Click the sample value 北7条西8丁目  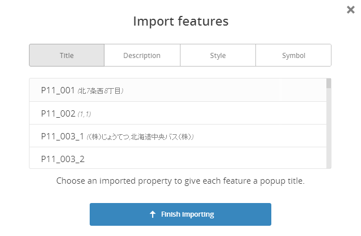tap(101, 90)
